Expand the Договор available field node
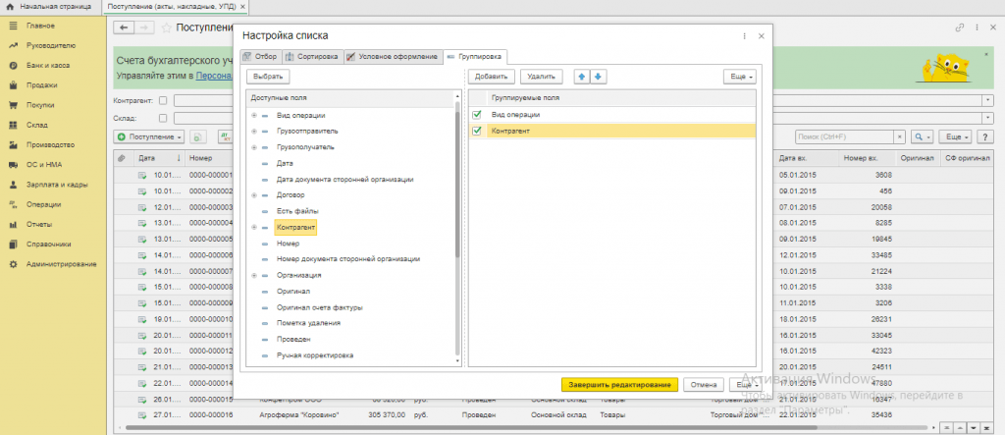The width and height of the screenshot is (1005, 435). pyautogui.click(x=254, y=195)
